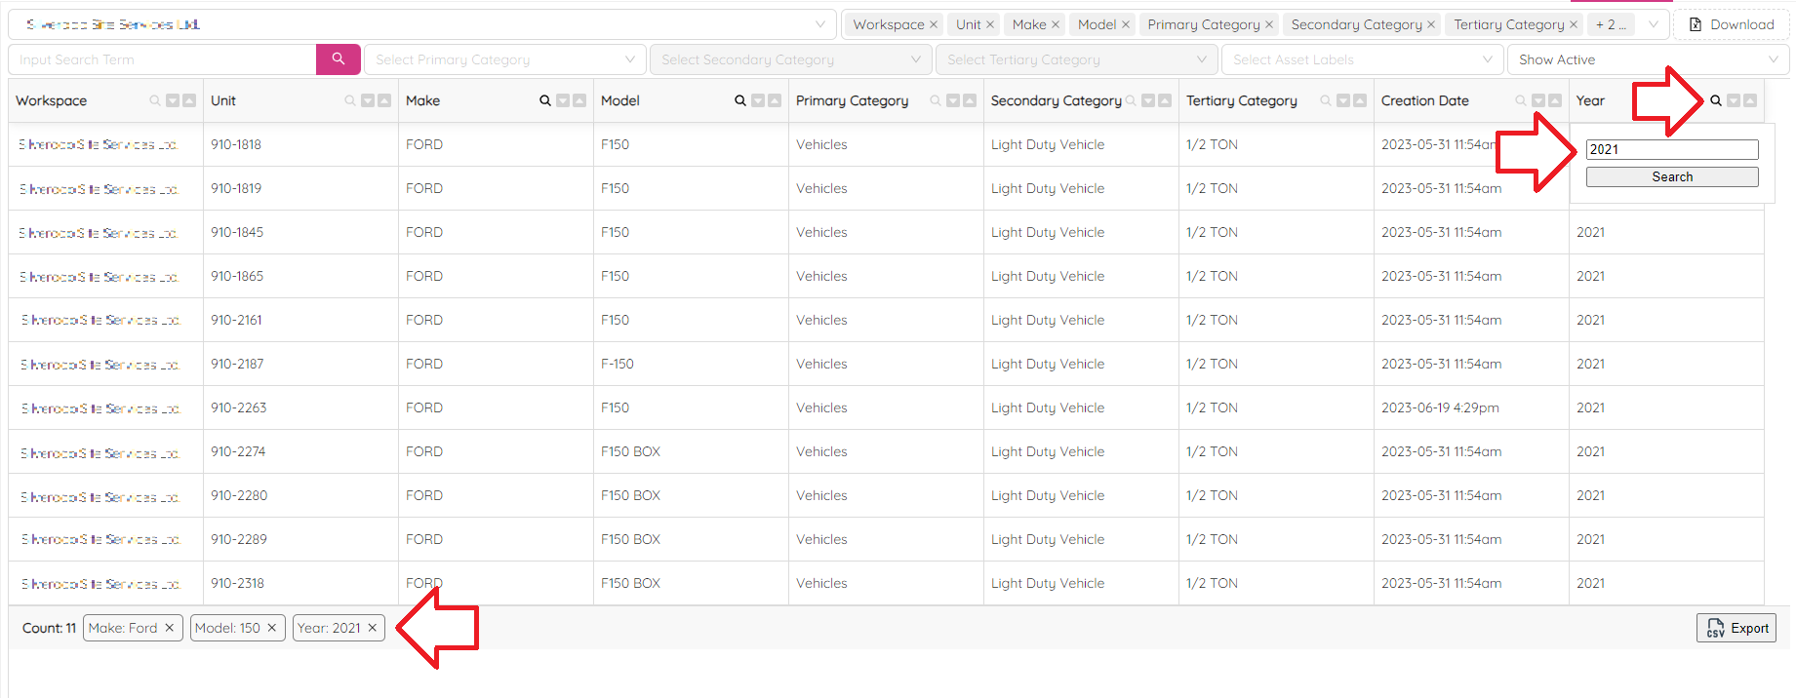Remove the Model column tag
The height and width of the screenshot is (698, 1796).
tap(1126, 24)
